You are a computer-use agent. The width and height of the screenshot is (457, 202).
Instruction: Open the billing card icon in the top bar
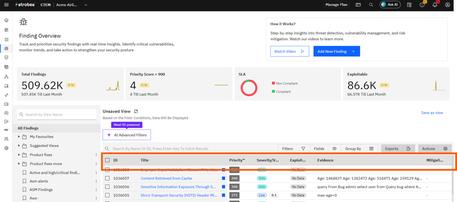(358, 5)
